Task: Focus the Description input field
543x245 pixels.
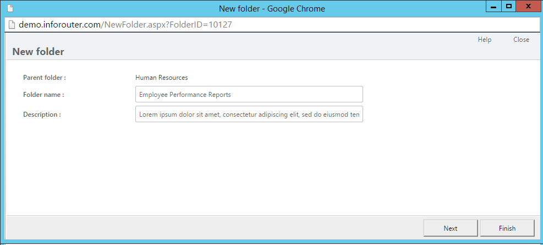Action: (249, 114)
